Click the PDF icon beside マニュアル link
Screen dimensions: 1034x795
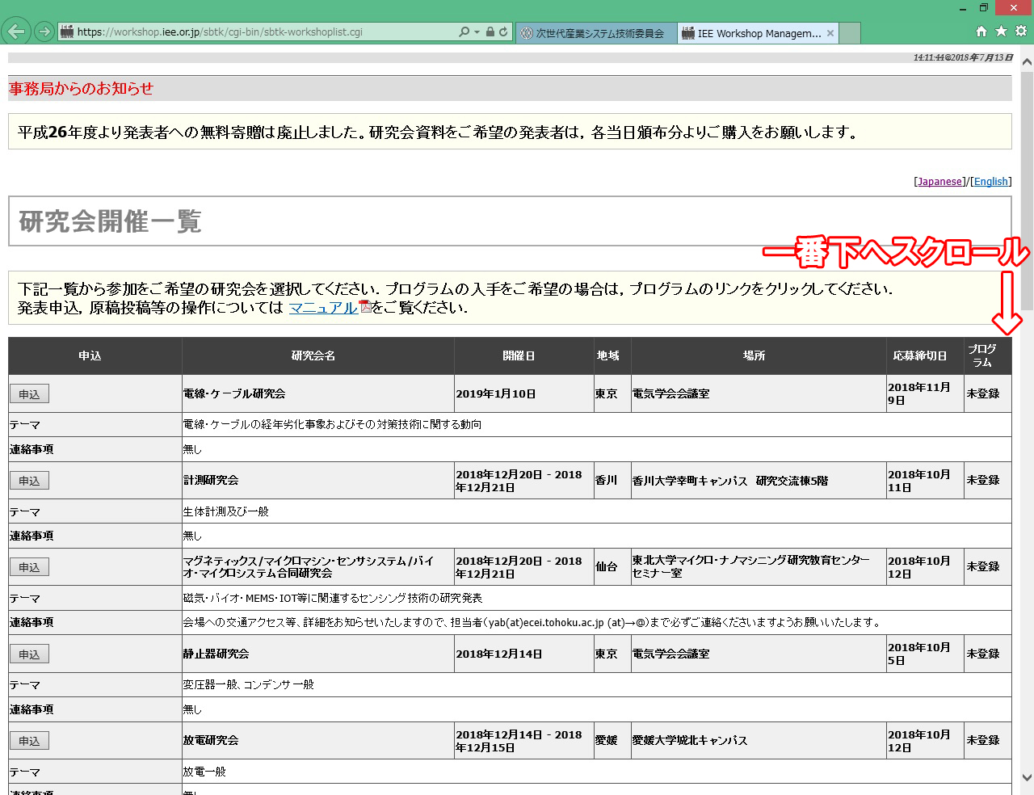click(x=365, y=306)
